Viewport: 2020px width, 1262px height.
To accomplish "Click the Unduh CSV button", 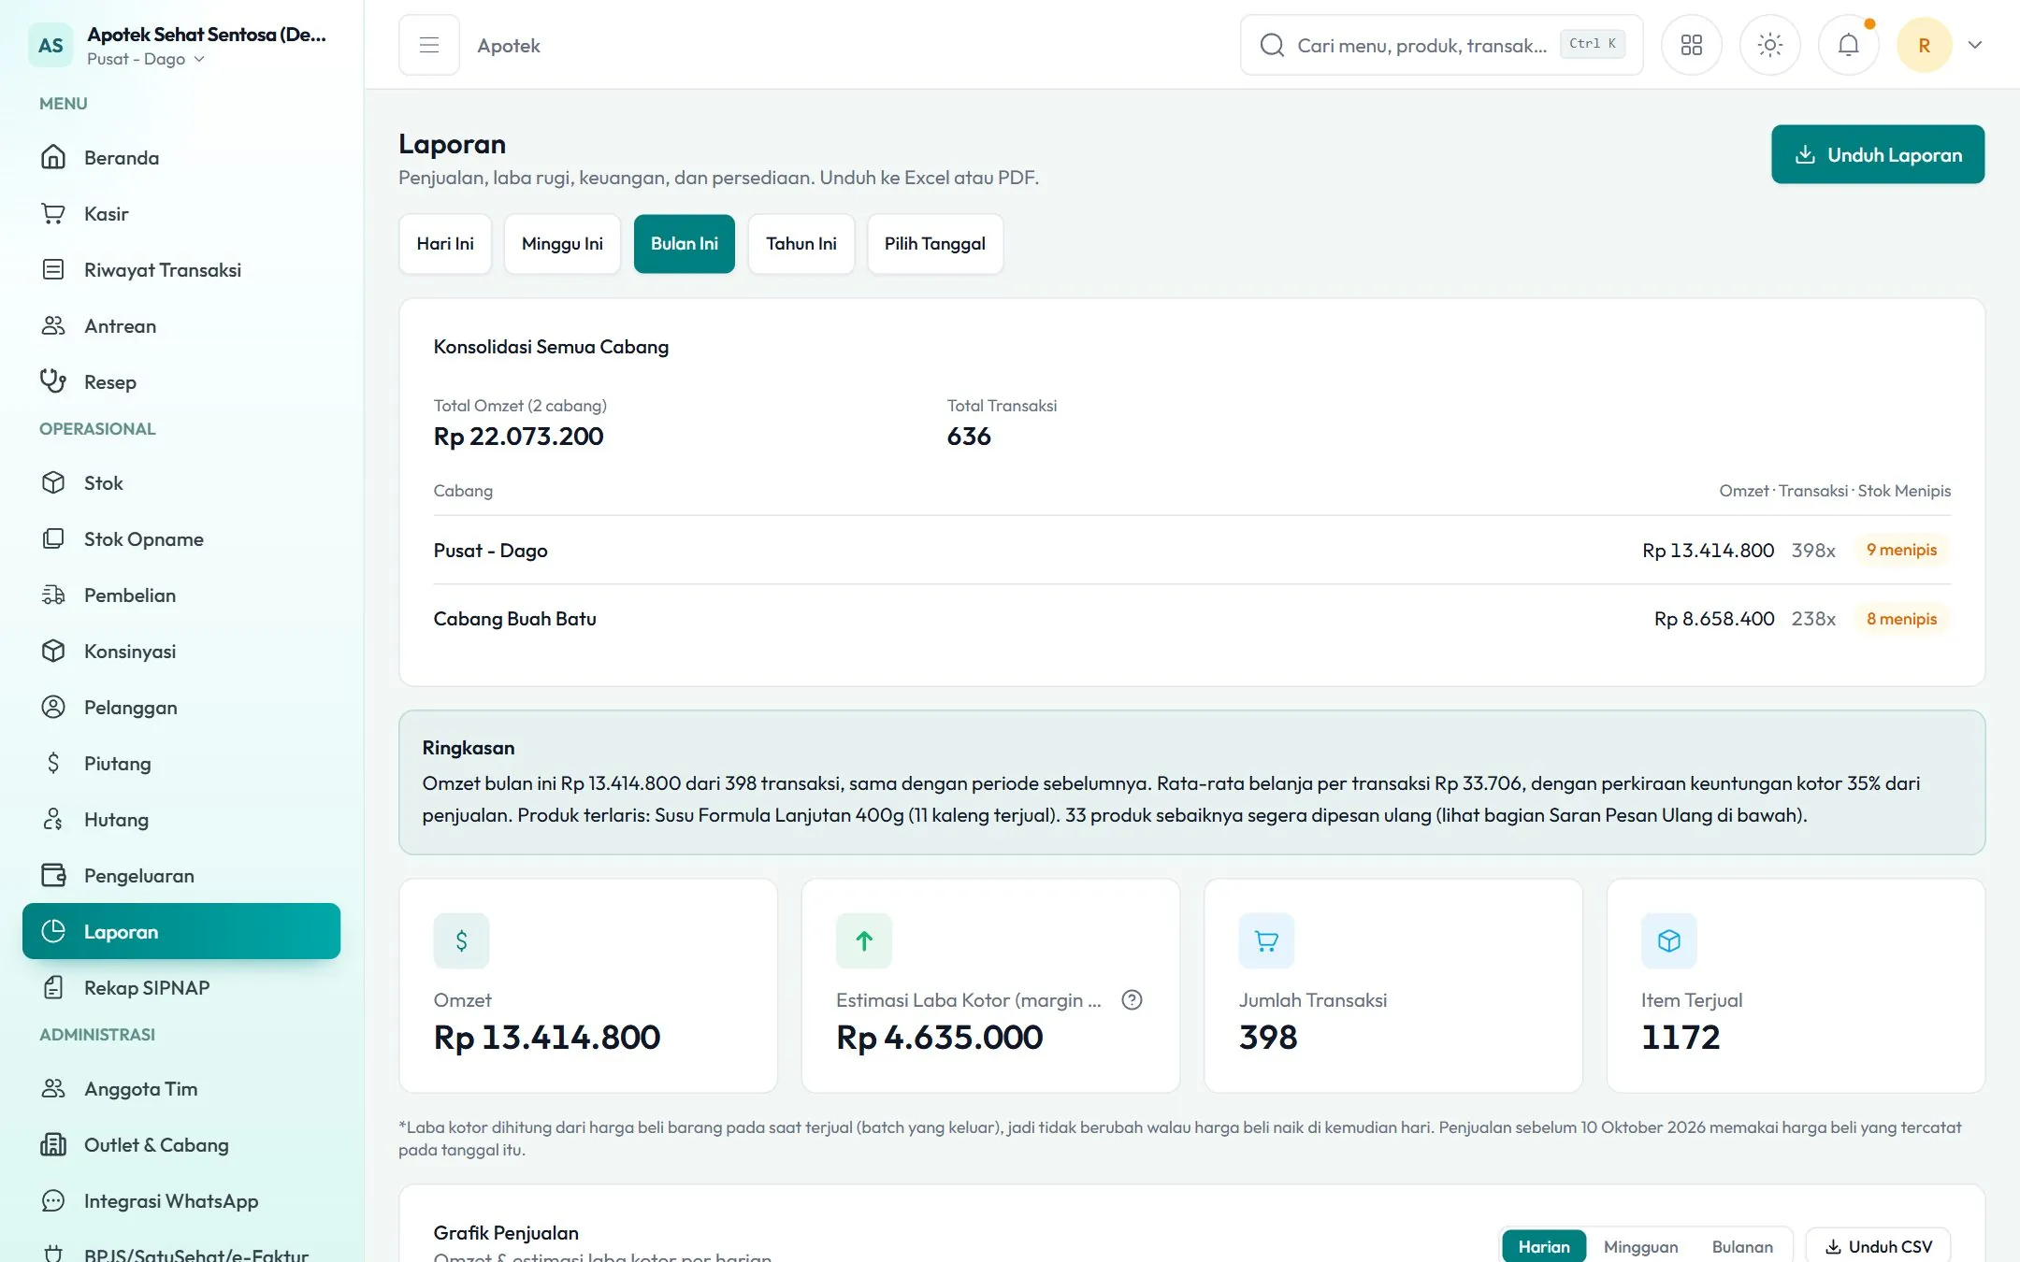I will [1878, 1246].
